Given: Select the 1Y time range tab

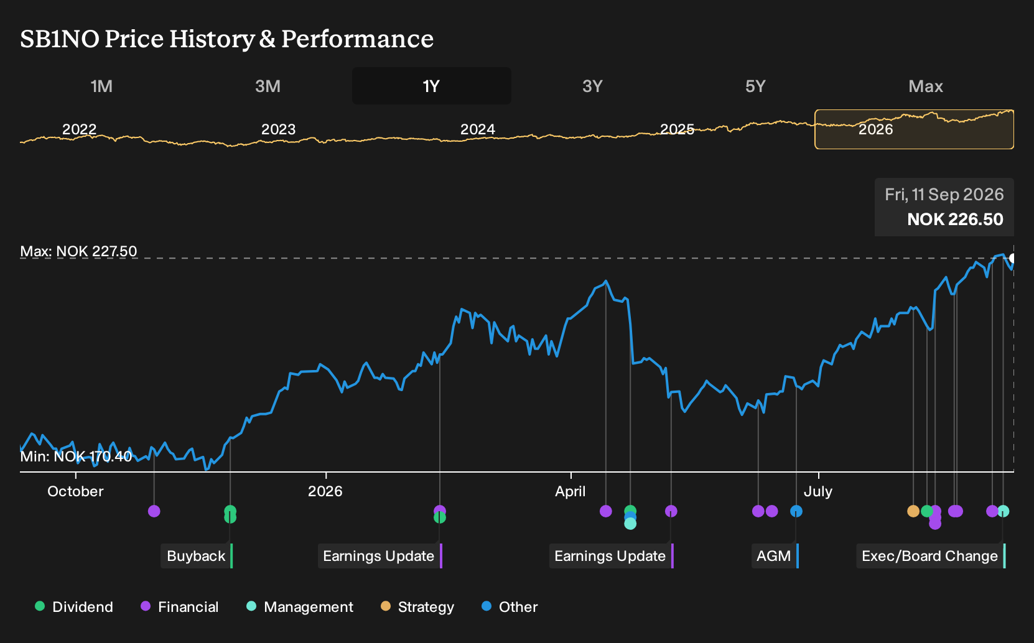Looking at the screenshot, I should pyautogui.click(x=432, y=86).
